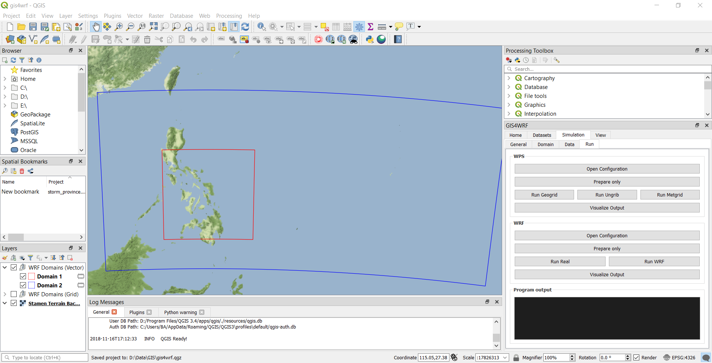Click the Processing Toolbox search field
The width and height of the screenshot is (712, 363).
[x=608, y=69]
